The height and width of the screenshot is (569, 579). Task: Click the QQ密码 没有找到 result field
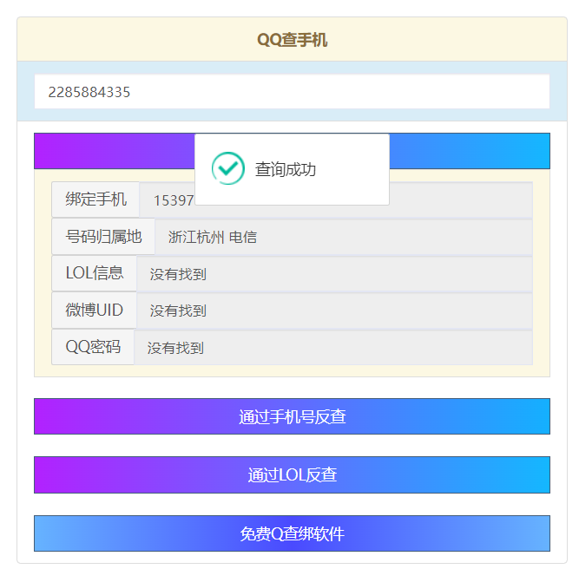(333, 348)
